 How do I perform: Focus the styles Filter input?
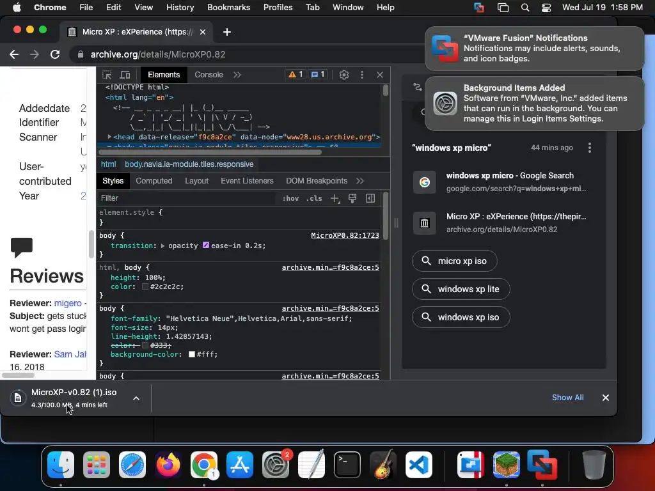click(x=187, y=198)
